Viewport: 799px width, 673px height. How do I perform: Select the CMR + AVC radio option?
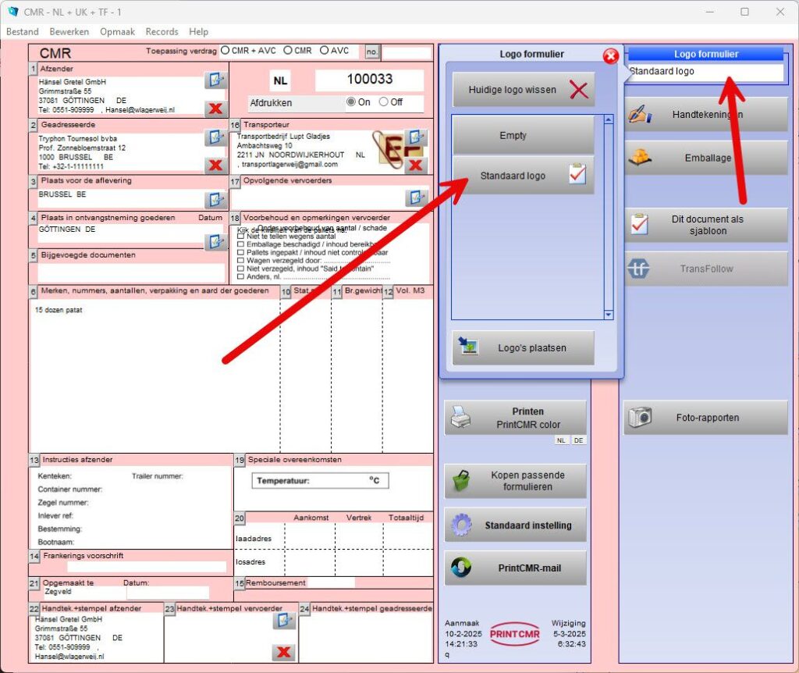point(225,51)
